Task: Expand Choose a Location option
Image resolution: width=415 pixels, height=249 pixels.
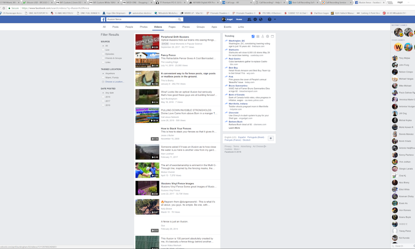Action: (115, 82)
